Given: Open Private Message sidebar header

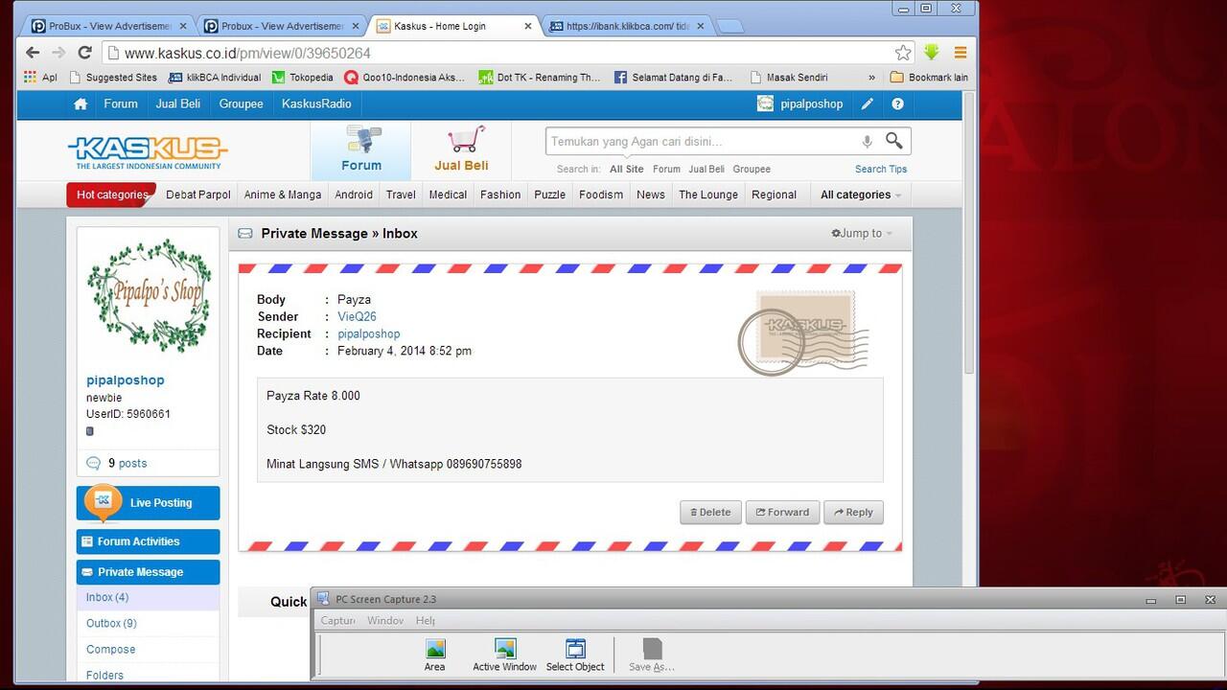Looking at the screenshot, I should 149,572.
